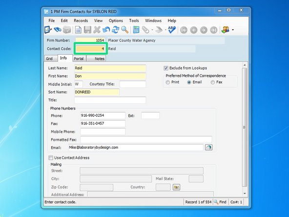Screen dimensions: 289x217
Task: Open the Records menu
Action: coord(81,21)
